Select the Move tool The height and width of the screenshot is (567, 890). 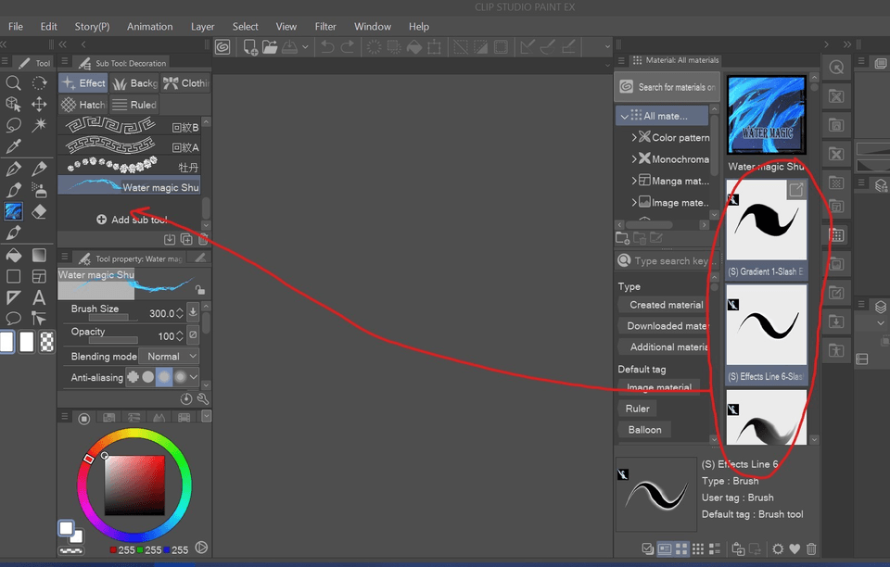(41, 103)
